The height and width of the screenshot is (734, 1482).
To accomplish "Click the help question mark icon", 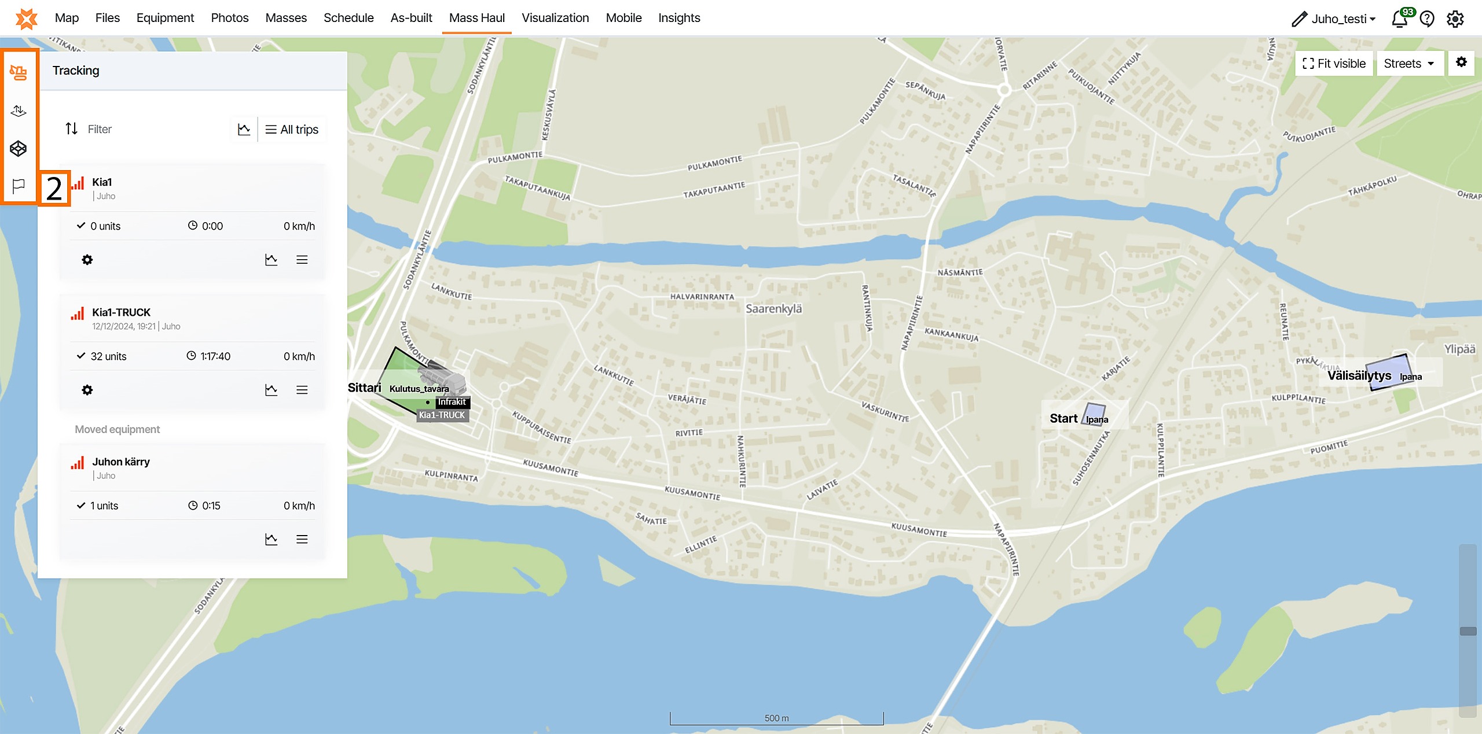I will pos(1427,19).
